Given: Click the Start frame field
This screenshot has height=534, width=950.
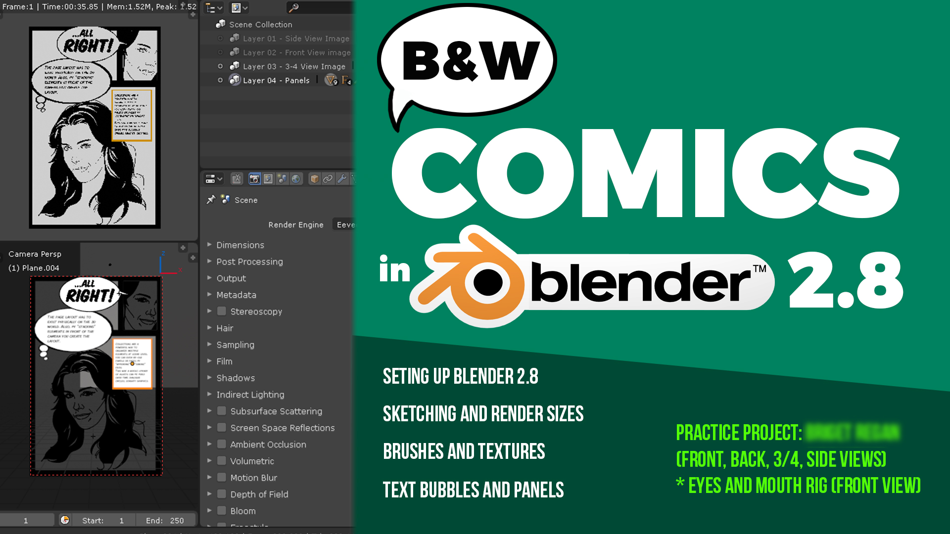Looking at the screenshot, I should pos(102,520).
